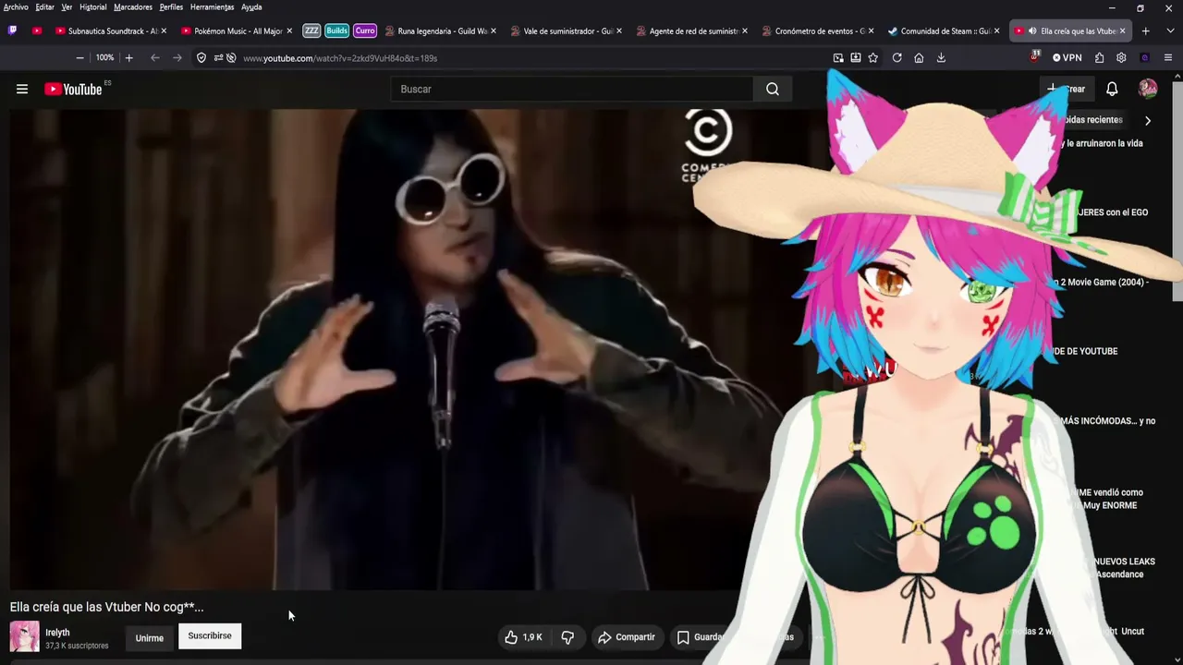Share the video via Compartir
1183x665 pixels.
626,637
